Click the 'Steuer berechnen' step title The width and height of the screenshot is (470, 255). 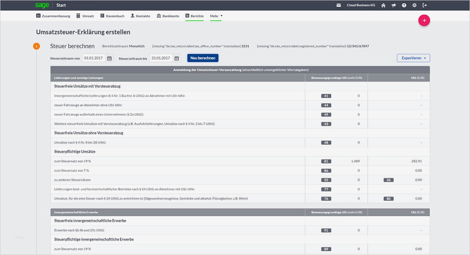click(72, 46)
